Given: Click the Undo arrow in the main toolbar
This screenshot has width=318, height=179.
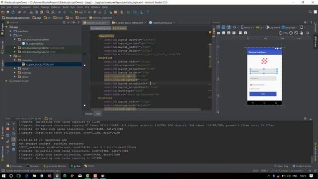Looking at the screenshot, I should tap(19, 12).
